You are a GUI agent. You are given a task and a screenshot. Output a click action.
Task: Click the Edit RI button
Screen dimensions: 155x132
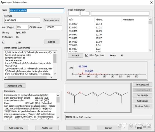[x=51, y=42]
